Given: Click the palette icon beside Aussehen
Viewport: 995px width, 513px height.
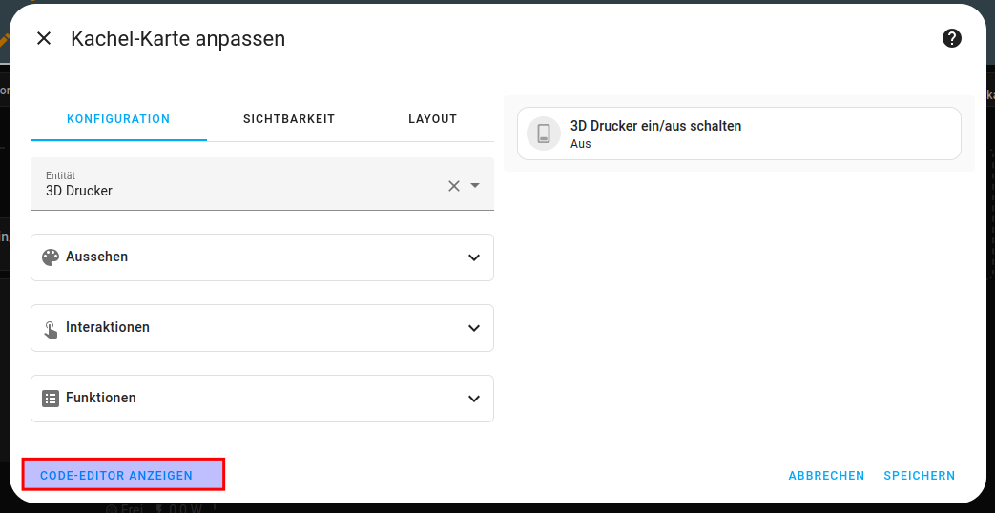Looking at the screenshot, I should point(51,257).
